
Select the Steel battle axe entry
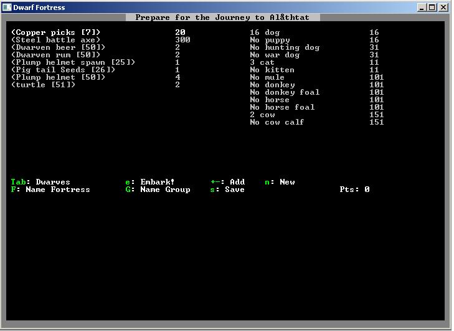click(55, 40)
